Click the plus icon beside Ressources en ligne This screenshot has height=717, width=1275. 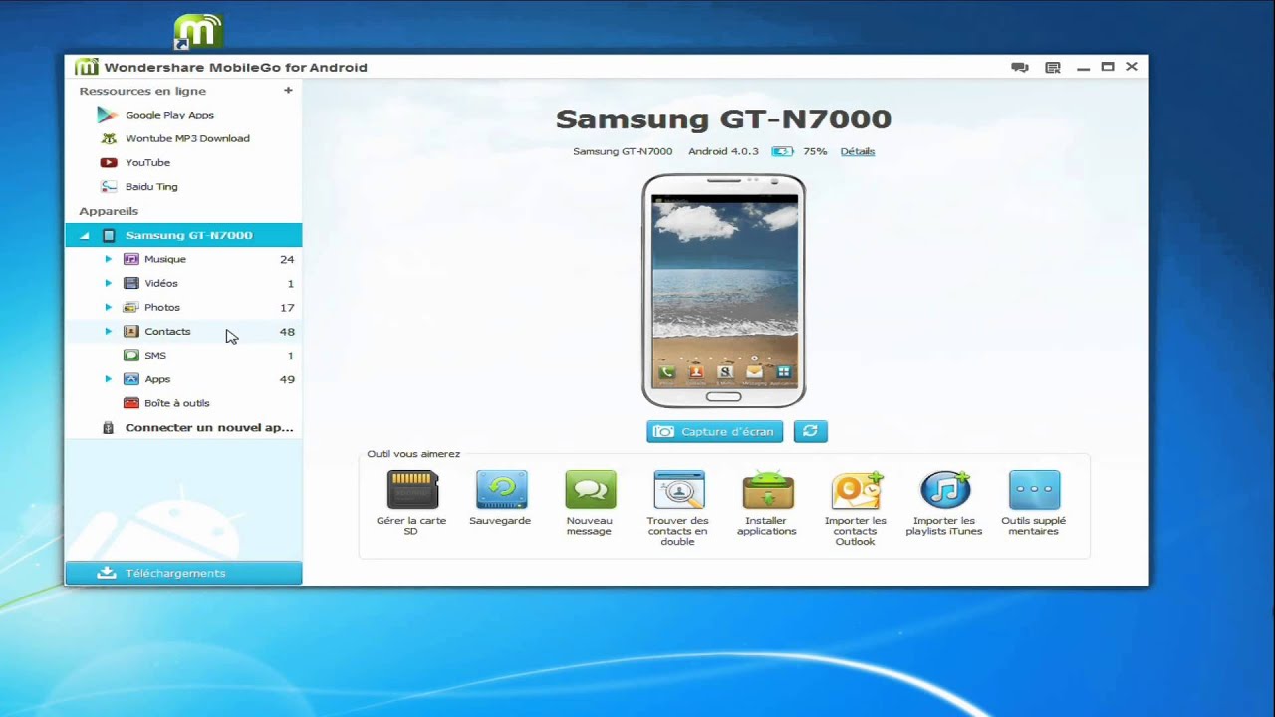pos(288,90)
